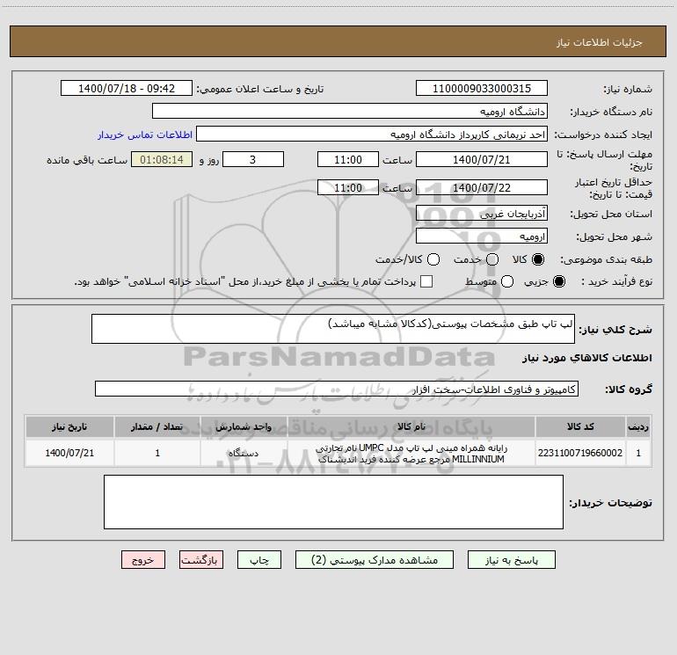Click the خروج exit button

tap(143, 560)
